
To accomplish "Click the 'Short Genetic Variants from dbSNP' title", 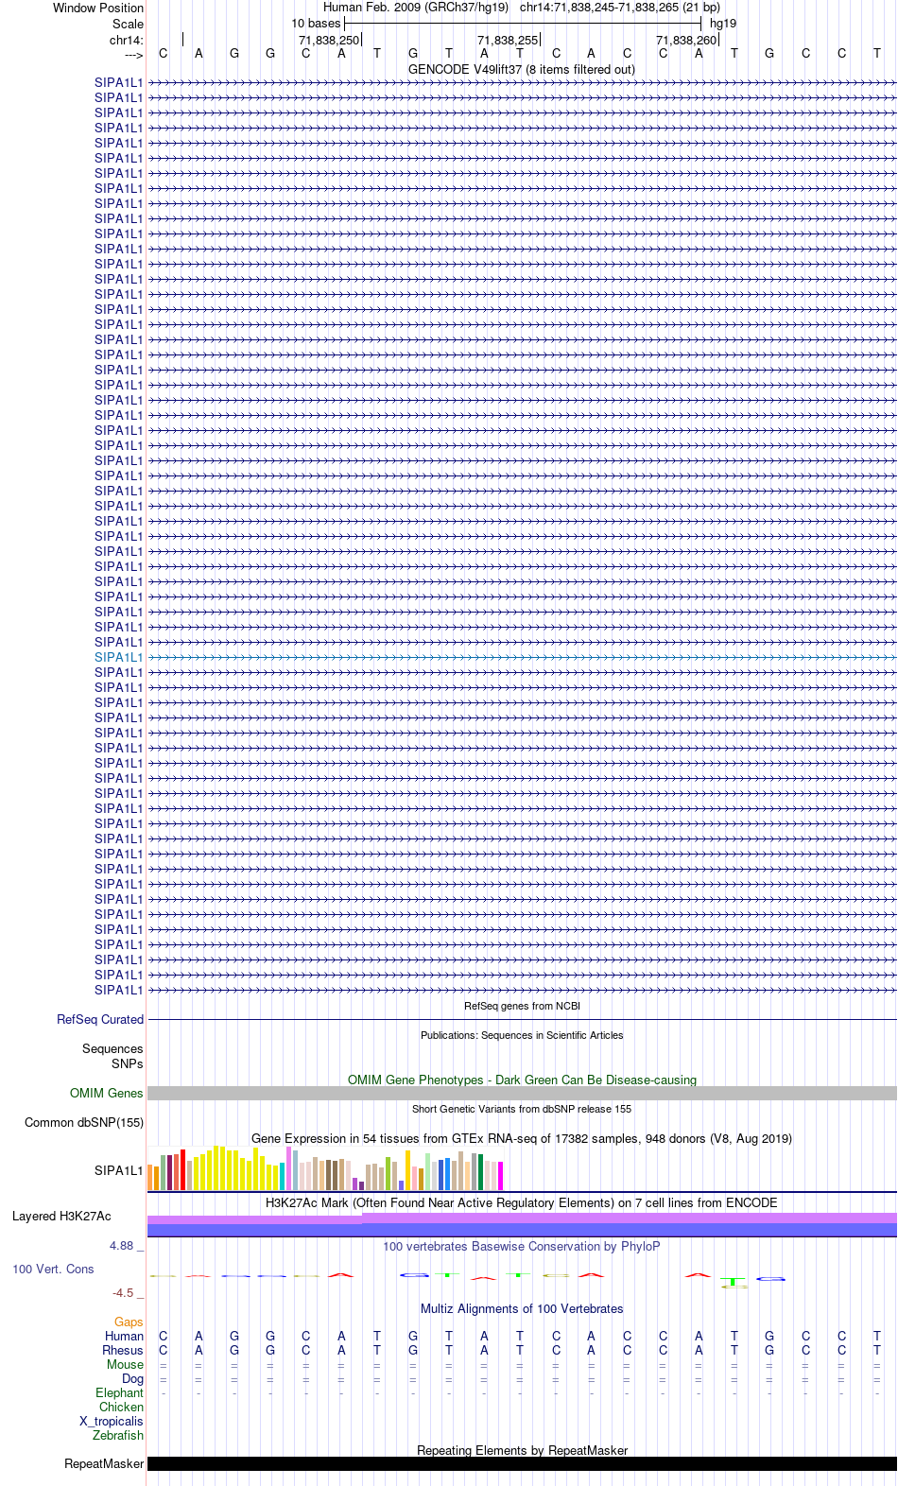I will point(522,1109).
